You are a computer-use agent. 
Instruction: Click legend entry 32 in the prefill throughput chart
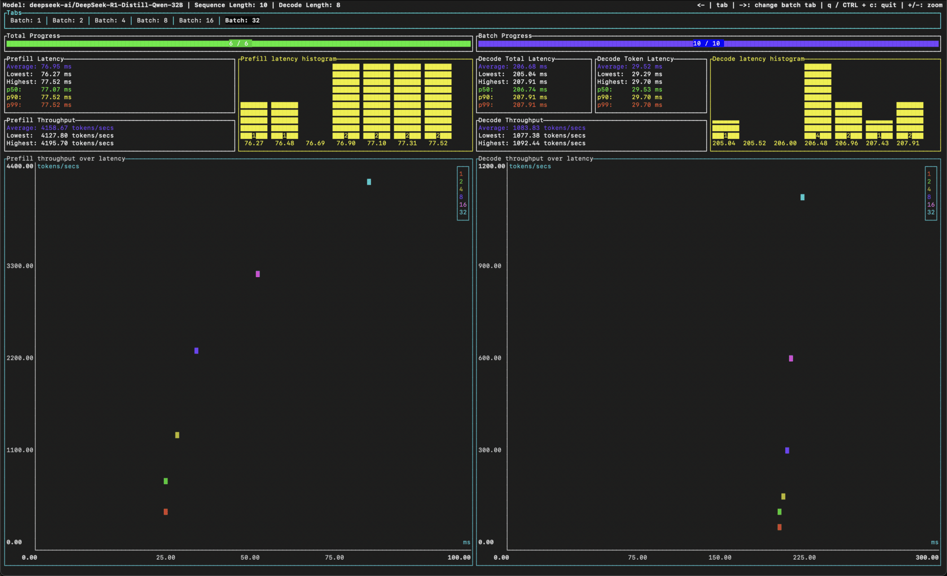coord(463,213)
